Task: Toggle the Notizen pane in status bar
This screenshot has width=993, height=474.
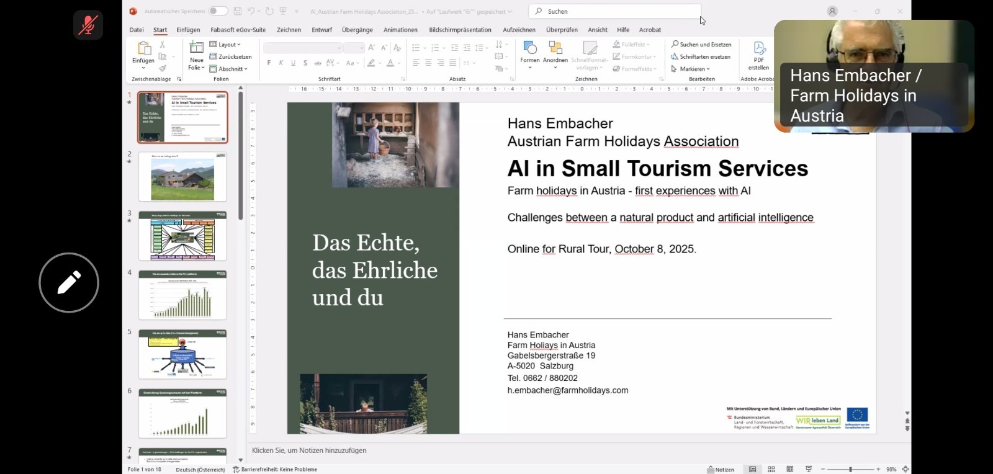Action: click(721, 470)
